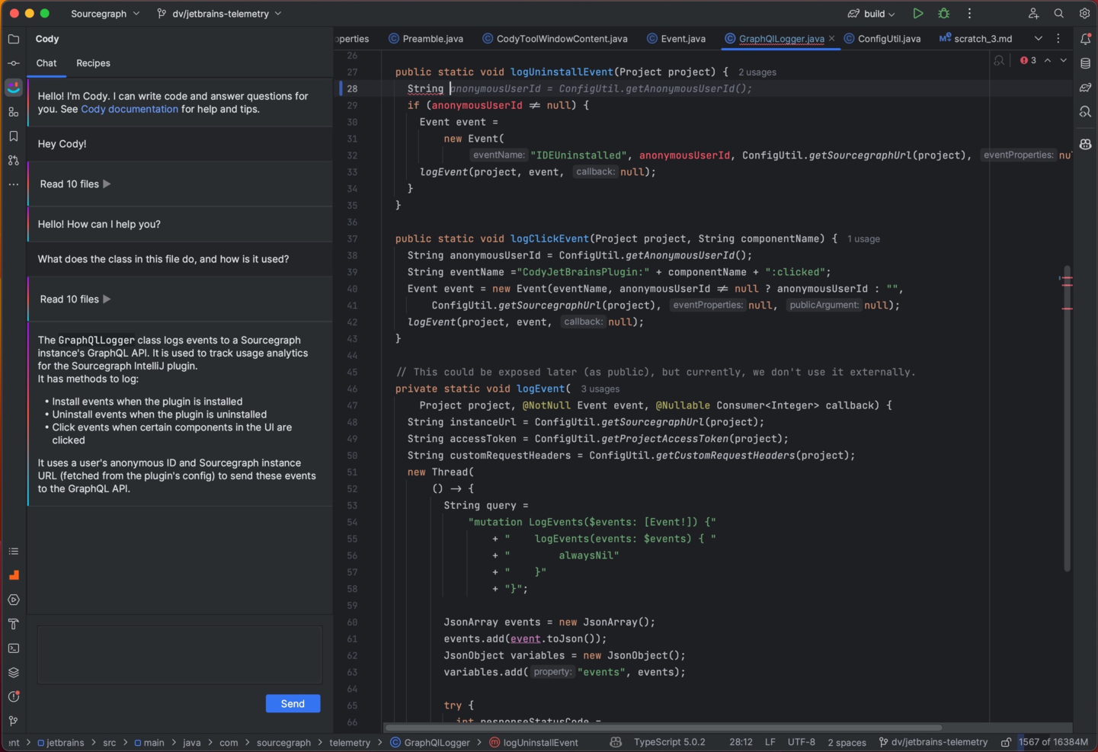This screenshot has width=1098, height=752.
Task: Open the Database tool window icon
Action: [x=1085, y=63]
